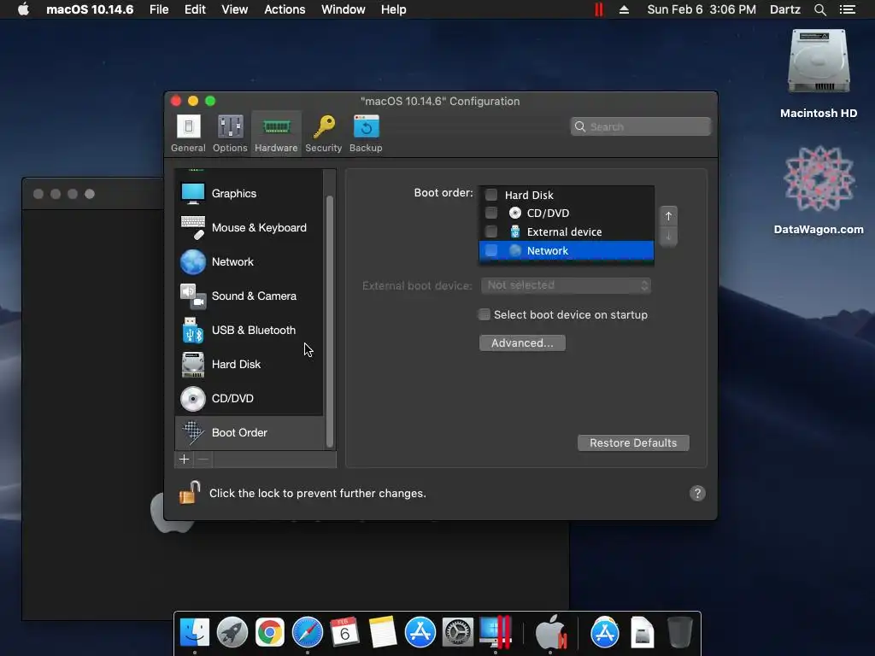Open the View menu

[234, 9]
